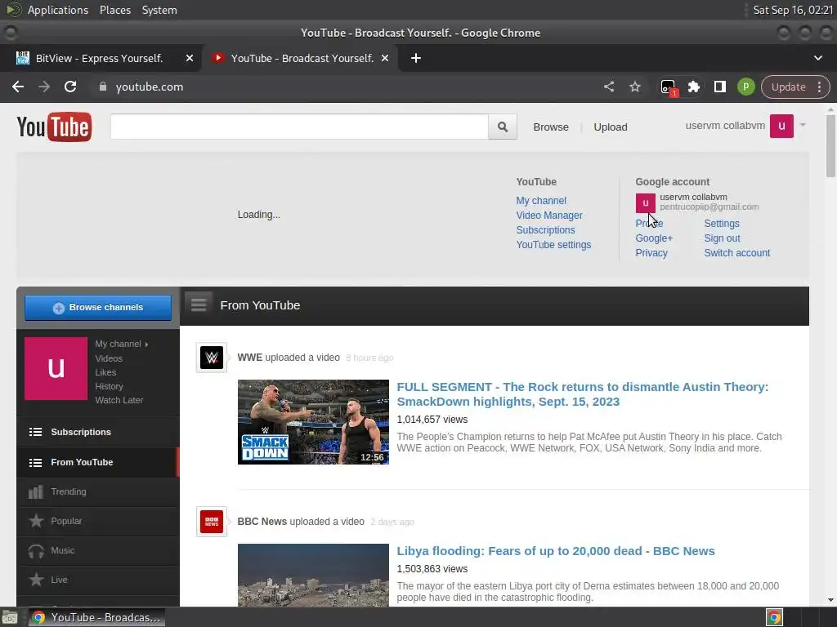
Task: Open History in the sidebar
Action: tap(109, 386)
